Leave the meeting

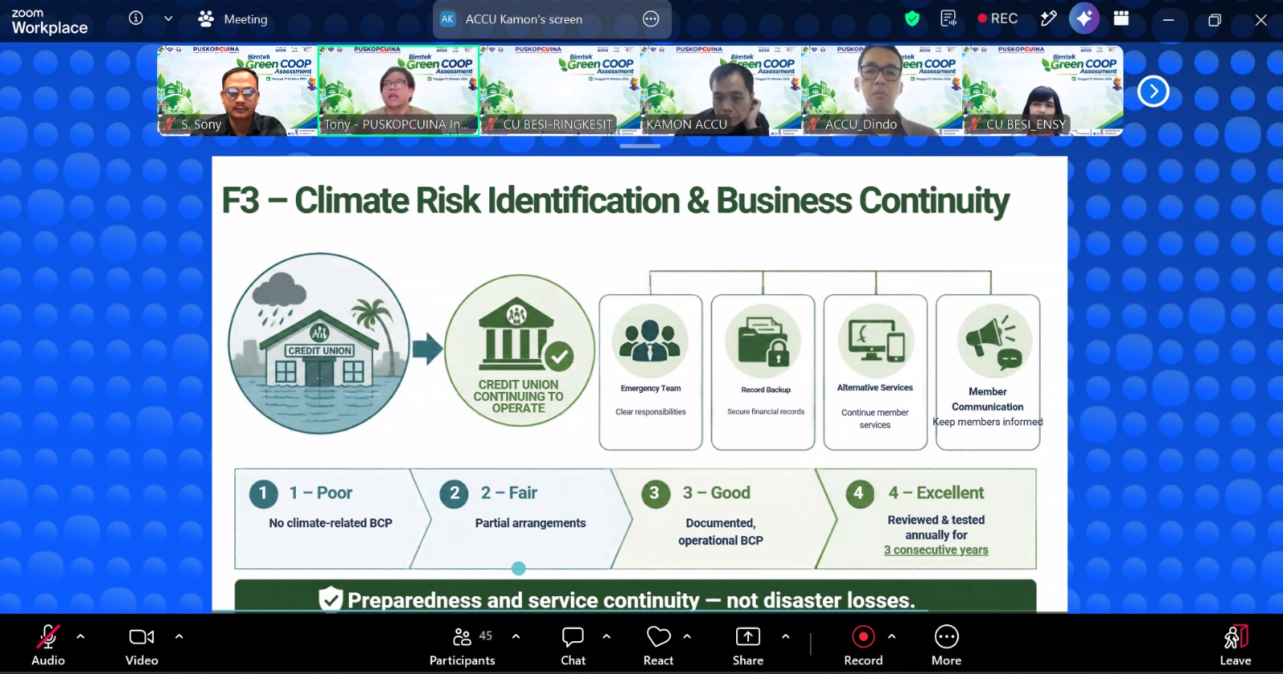coord(1235,645)
